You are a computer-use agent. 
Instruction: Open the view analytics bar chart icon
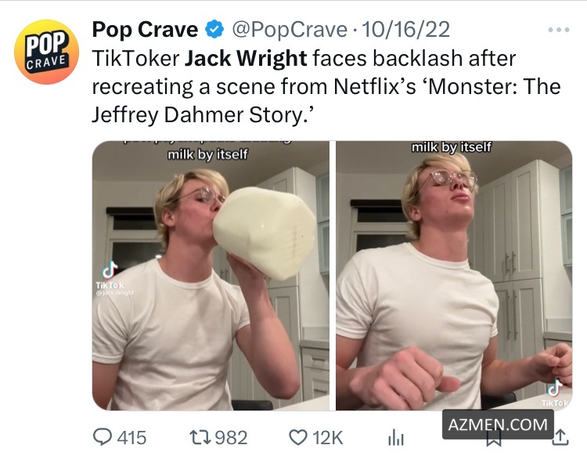pos(396,438)
